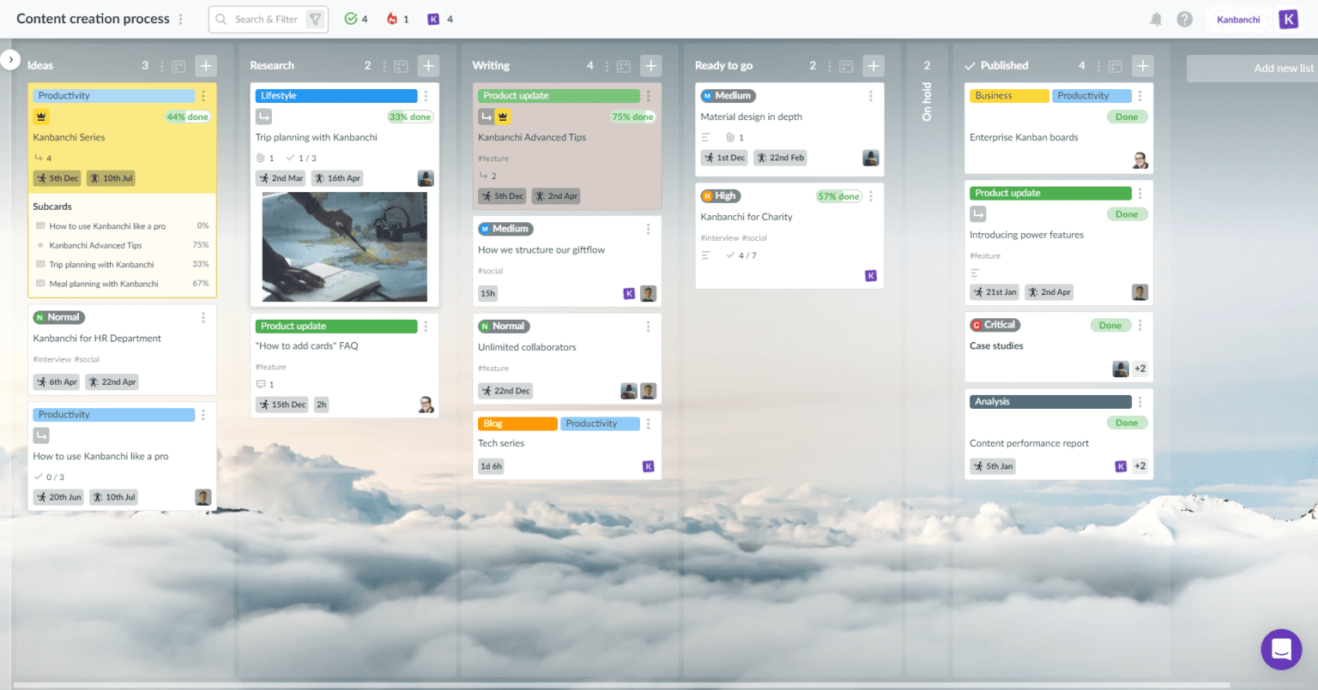Collapse the board panel with the left arrow chevron
1318x690 pixels.
pos(10,59)
